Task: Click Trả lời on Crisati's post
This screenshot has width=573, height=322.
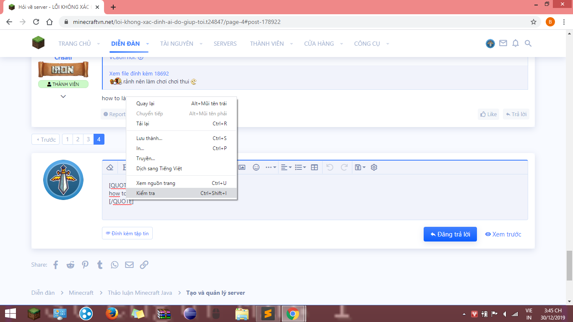Action: click(516, 114)
